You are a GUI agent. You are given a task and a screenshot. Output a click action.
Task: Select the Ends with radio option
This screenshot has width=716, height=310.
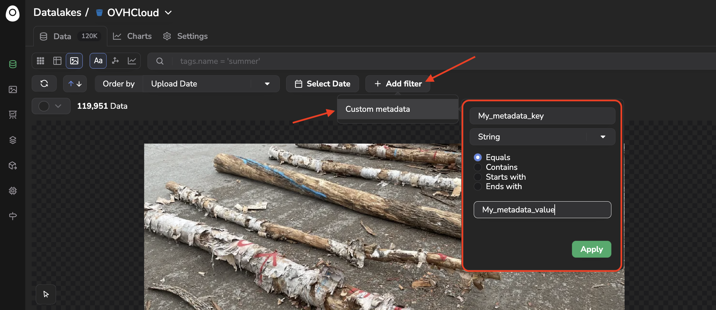(x=478, y=186)
